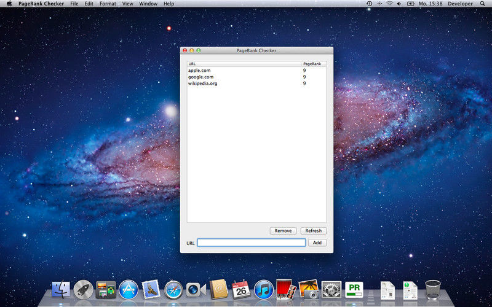Open the Developer user menu

[460, 4]
